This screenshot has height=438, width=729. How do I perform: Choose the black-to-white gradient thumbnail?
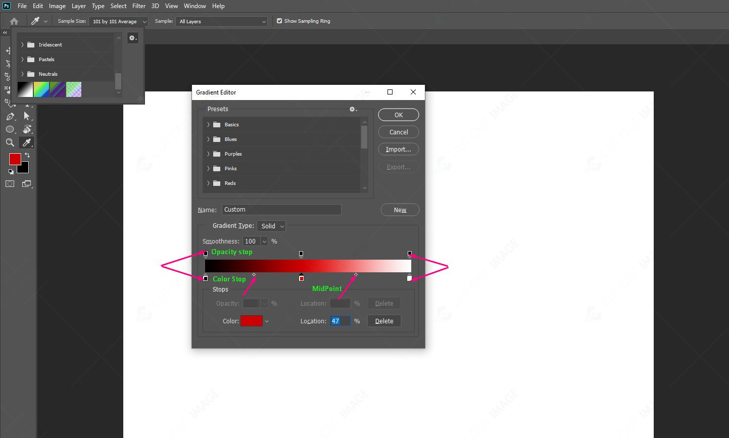[x=25, y=89]
